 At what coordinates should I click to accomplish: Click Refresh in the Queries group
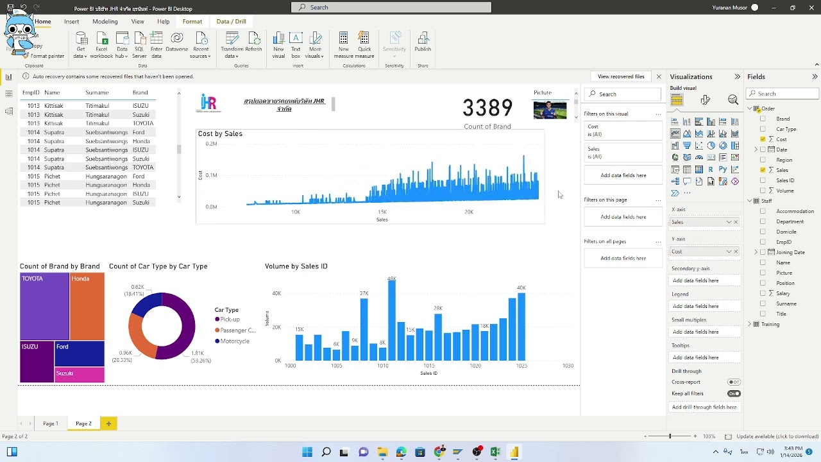pos(253,42)
